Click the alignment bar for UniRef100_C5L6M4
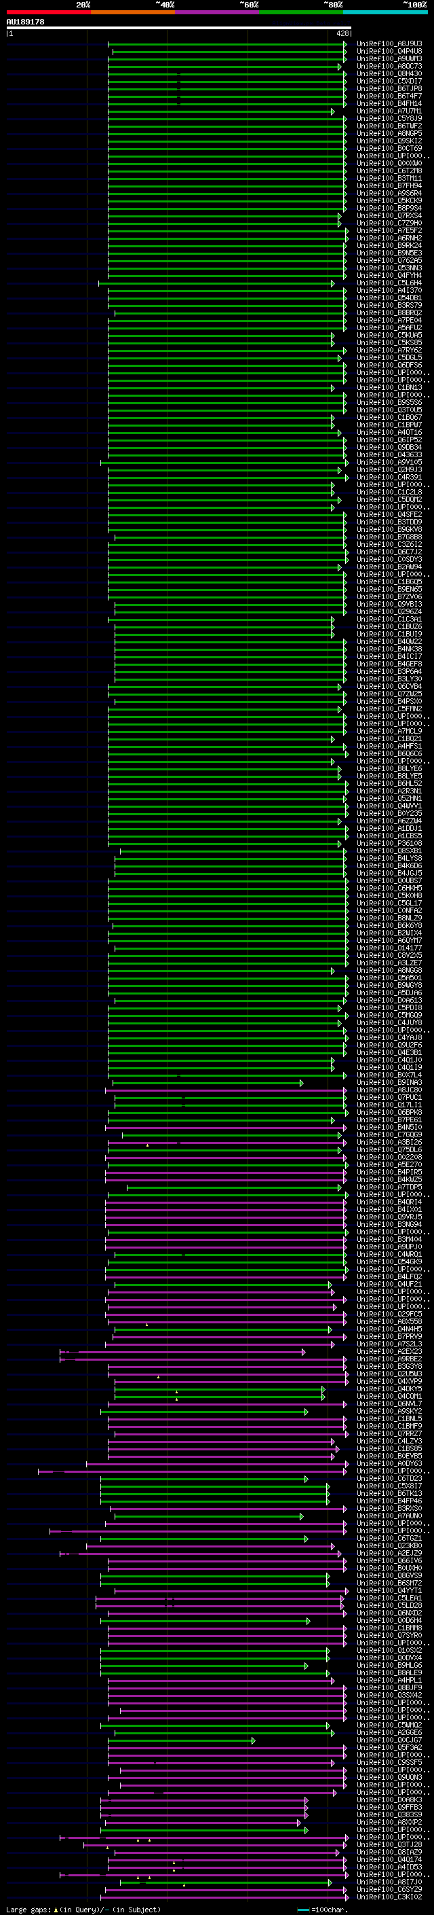This screenshot has width=434, height=1915. (x=216, y=283)
